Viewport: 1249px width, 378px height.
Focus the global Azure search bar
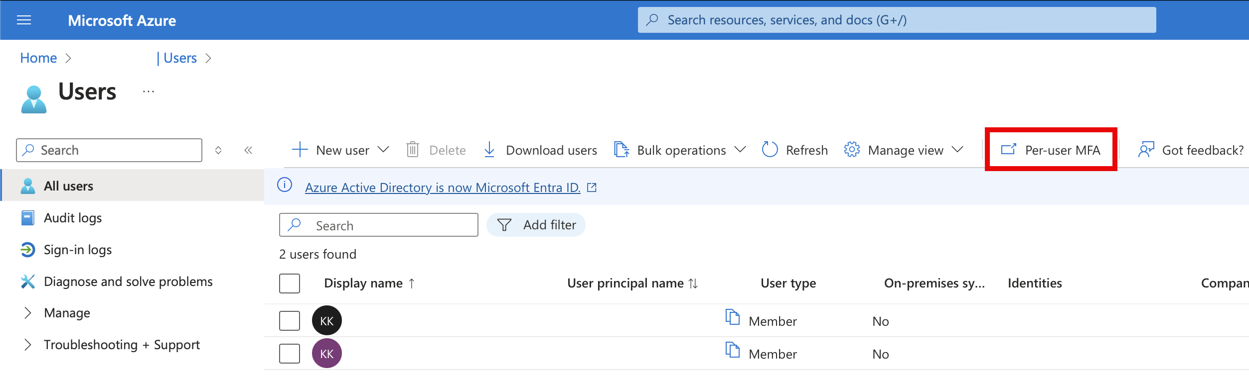click(897, 20)
